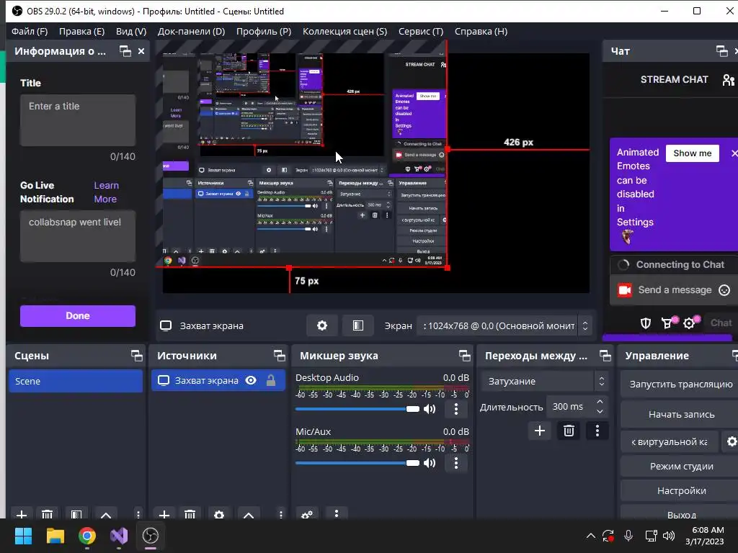
Task: Open mixer toolbar three-dot menu
Action: [x=336, y=513]
